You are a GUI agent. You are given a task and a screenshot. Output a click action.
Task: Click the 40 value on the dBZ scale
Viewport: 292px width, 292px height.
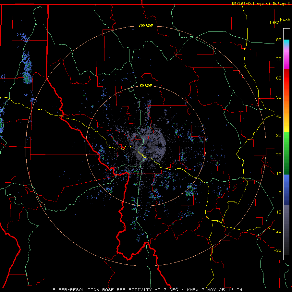(x=279, y=116)
